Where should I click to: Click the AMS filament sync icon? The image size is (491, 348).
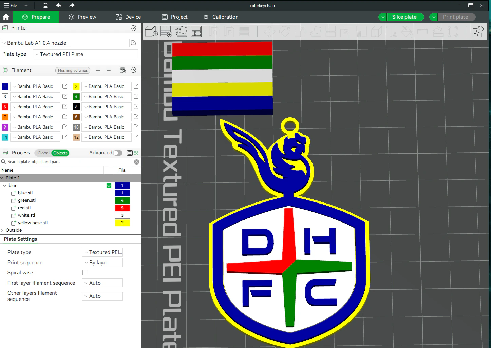[123, 70]
